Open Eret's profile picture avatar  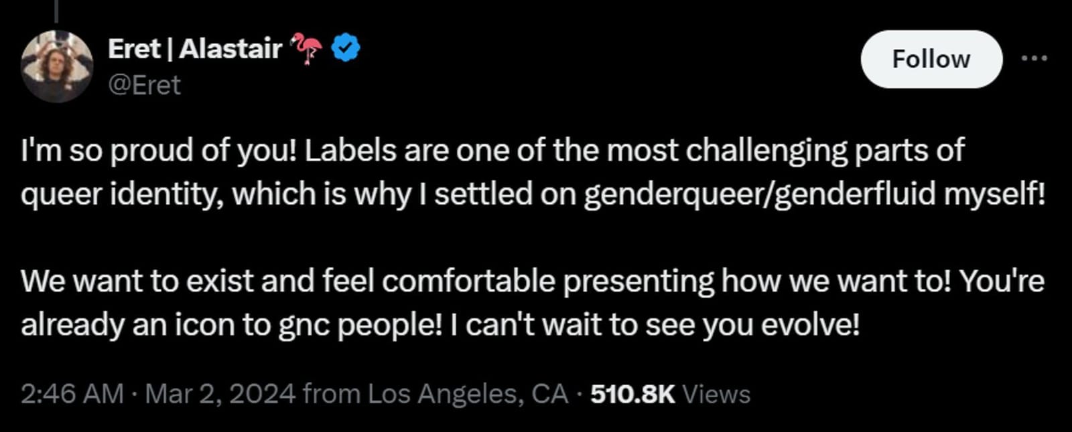[x=57, y=66]
